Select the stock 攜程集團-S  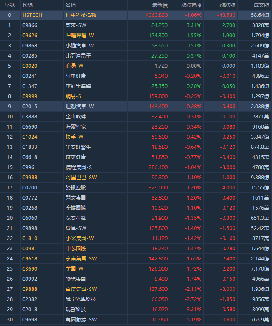79,167
